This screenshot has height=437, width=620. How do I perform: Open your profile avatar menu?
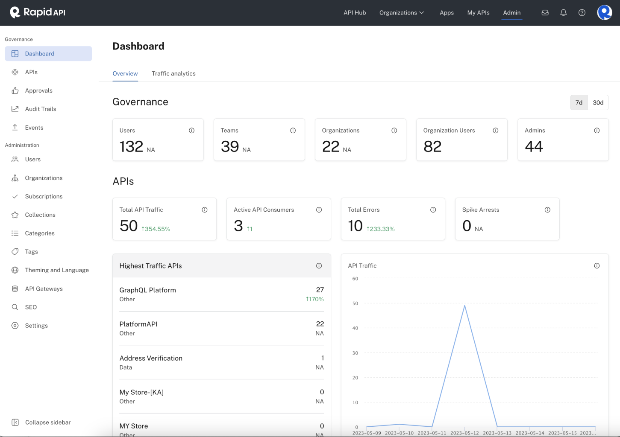coord(604,12)
